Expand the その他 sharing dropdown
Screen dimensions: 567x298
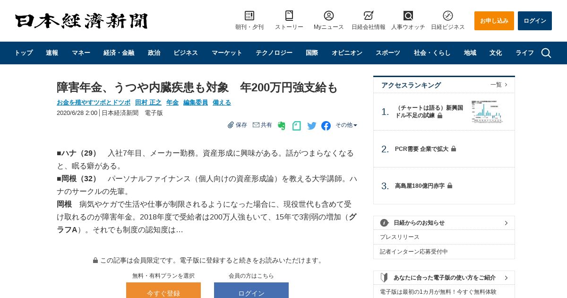click(x=346, y=125)
